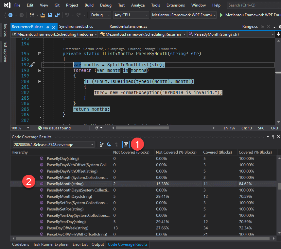Toggle Show Code Coverage Coloring

(126, 144)
